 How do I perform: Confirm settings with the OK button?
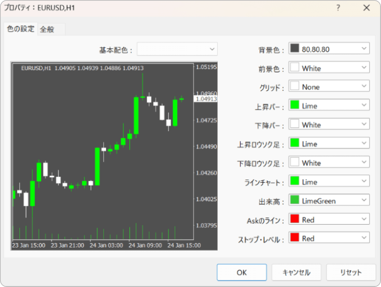point(242,272)
